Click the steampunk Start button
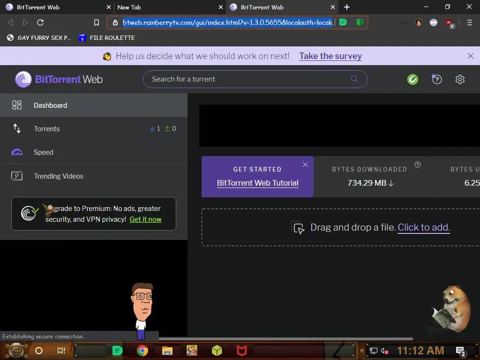 tap(16, 351)
